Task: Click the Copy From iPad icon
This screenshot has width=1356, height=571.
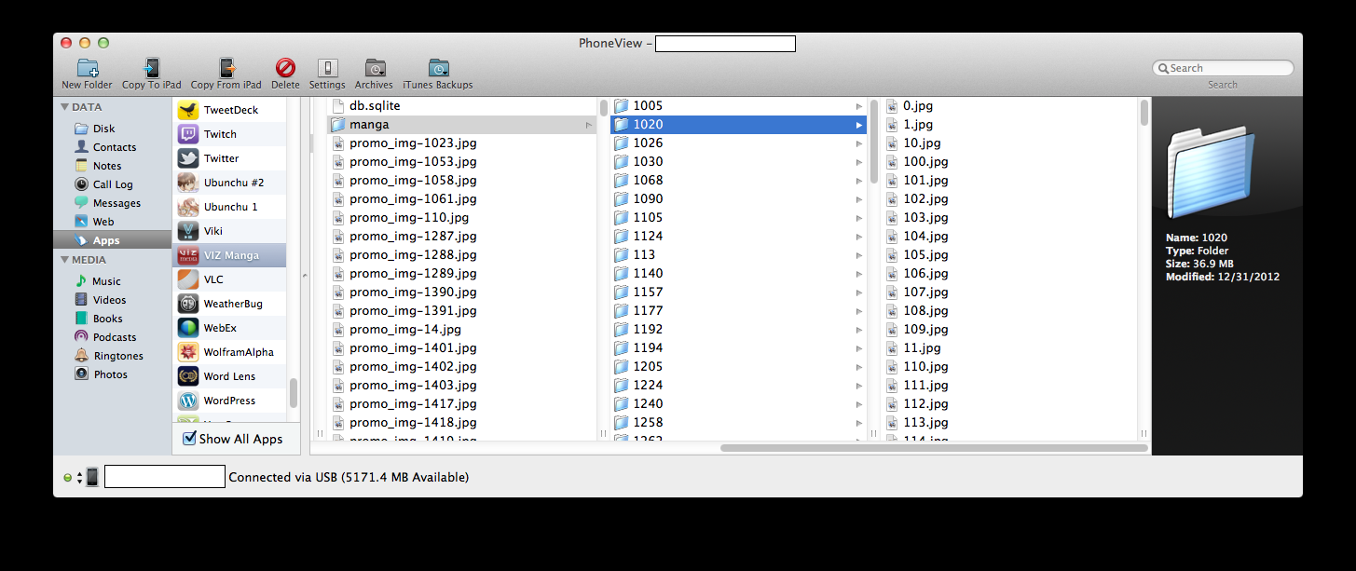Action: (226, 68)
